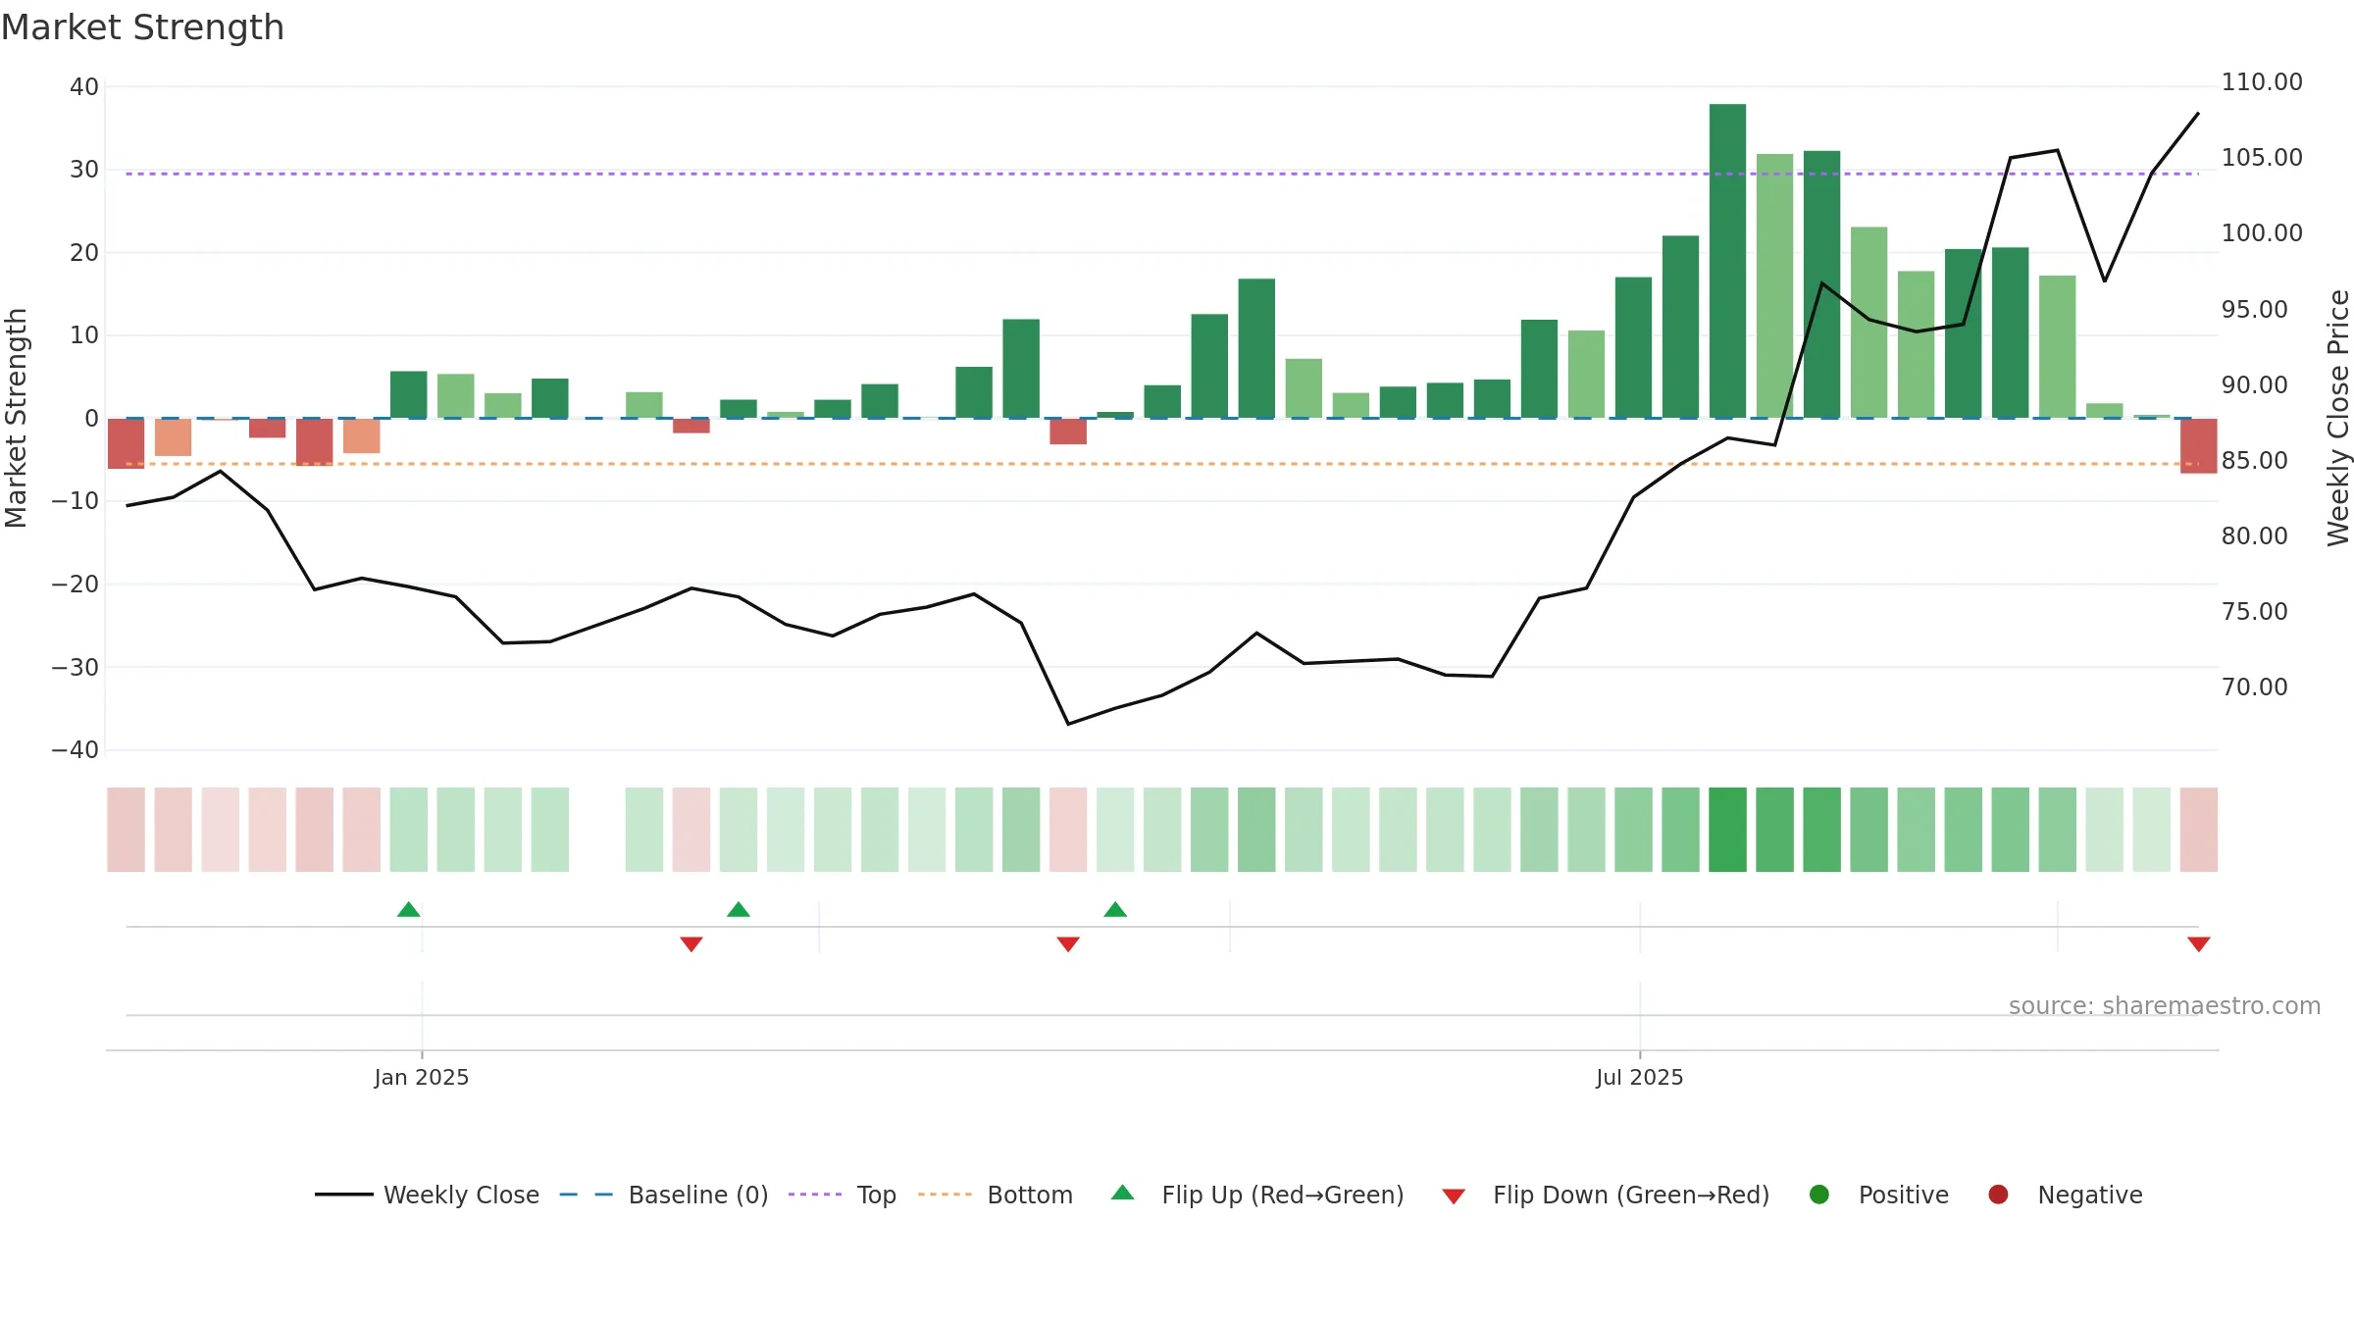
Task: Click the 110.00 price axis label
Action: [x=2262, y=82]
